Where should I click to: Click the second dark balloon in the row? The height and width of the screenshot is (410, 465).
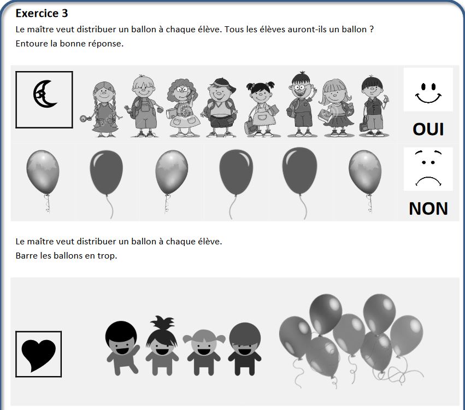236,184
